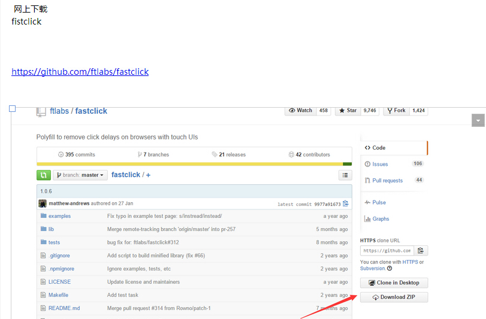Click the Issues circle icon
486x319 pixels.
(367, 164)
